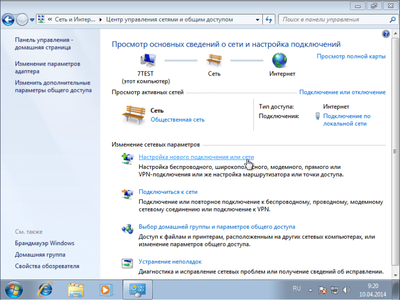Click the help question mark icon
Screen dimensions: 400x300
pyautogui.click(x=385, y=34)
